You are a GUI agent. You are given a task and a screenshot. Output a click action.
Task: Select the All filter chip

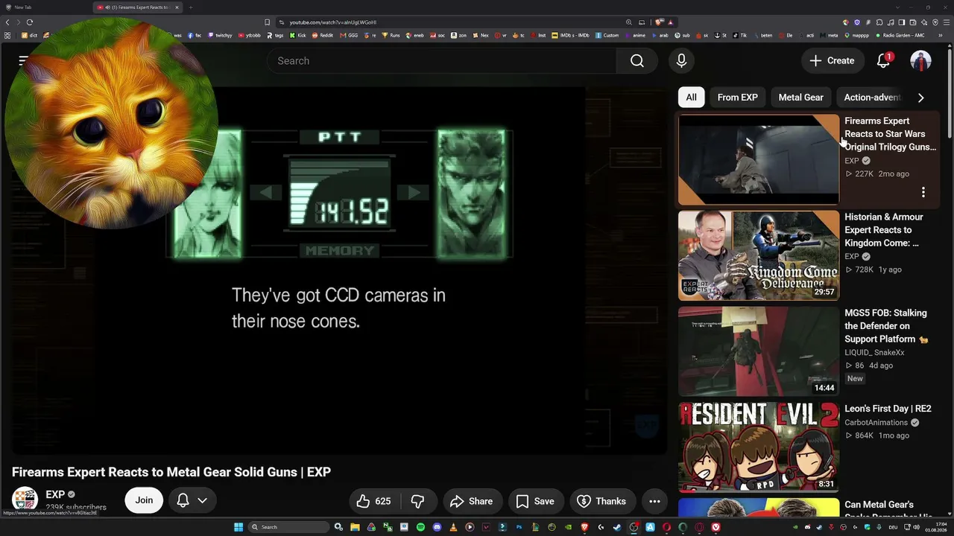click(x=691, y=98)
